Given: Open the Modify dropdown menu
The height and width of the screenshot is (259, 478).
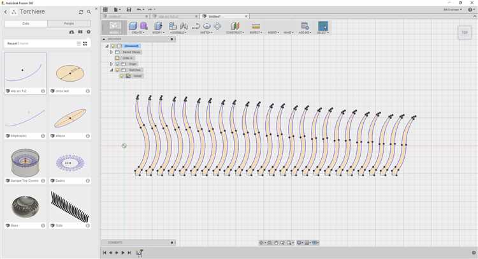Looking at the screenshot, I should click(158, 33).
